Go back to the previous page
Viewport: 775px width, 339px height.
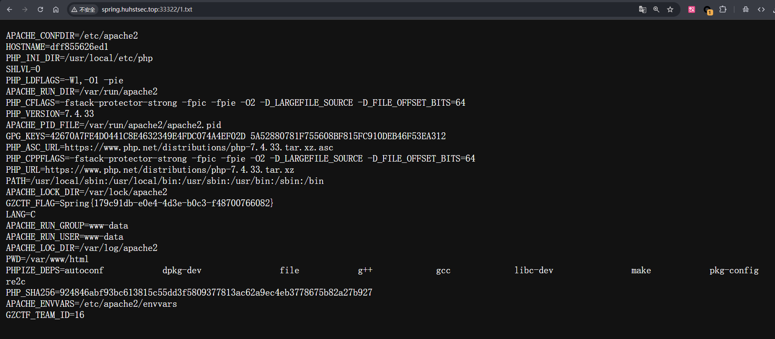point(9,9)
